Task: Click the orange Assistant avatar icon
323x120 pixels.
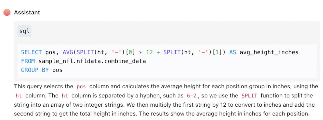Action: click(x=7, y=12)
